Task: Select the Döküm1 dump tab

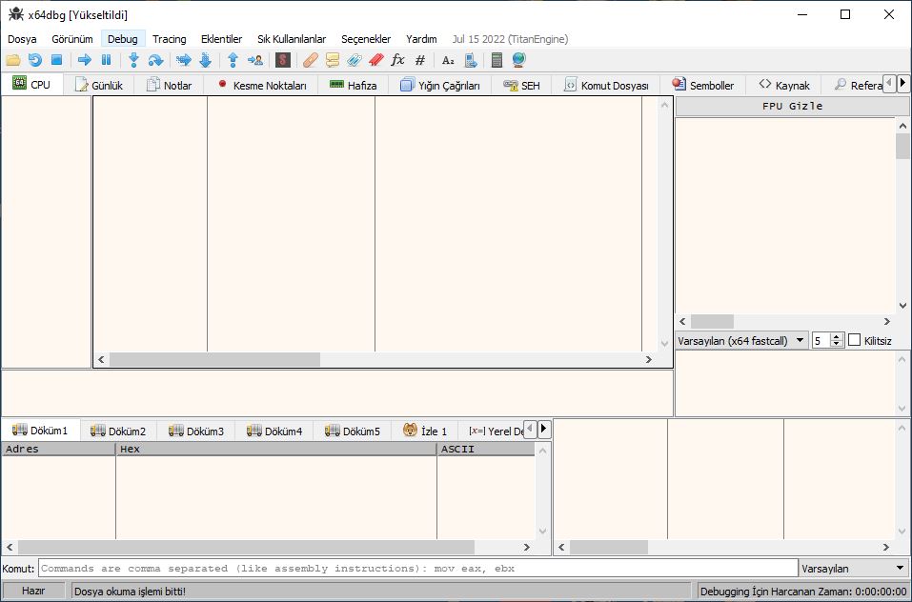Action: 40,431
